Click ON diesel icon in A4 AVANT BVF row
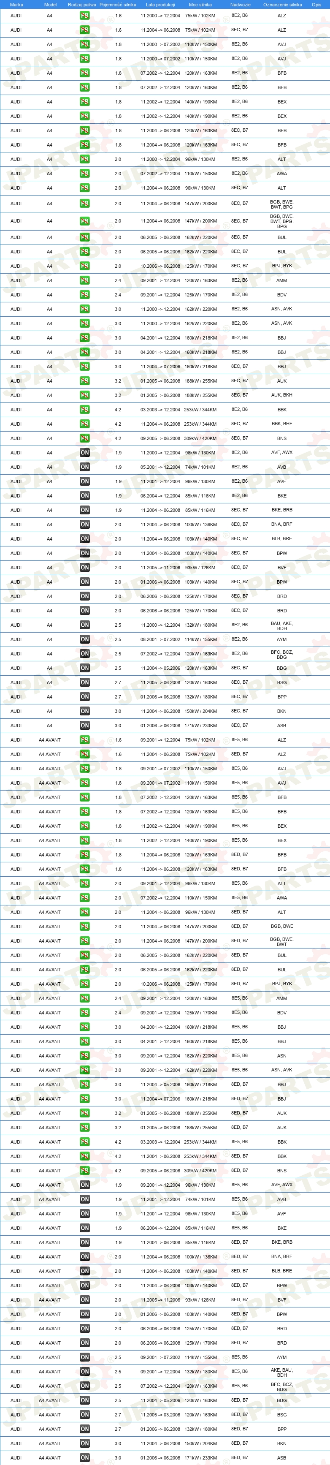 pyautogui.click(x=84, y=1300)
